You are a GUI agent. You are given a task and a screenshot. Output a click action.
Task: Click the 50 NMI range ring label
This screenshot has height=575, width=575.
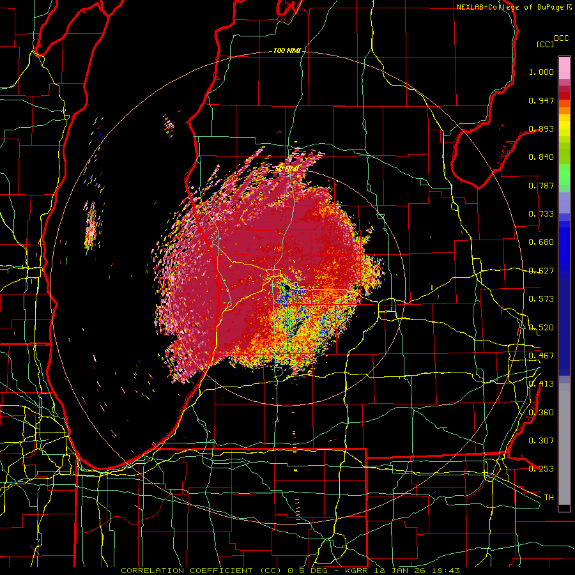click(x=287, y=169)
